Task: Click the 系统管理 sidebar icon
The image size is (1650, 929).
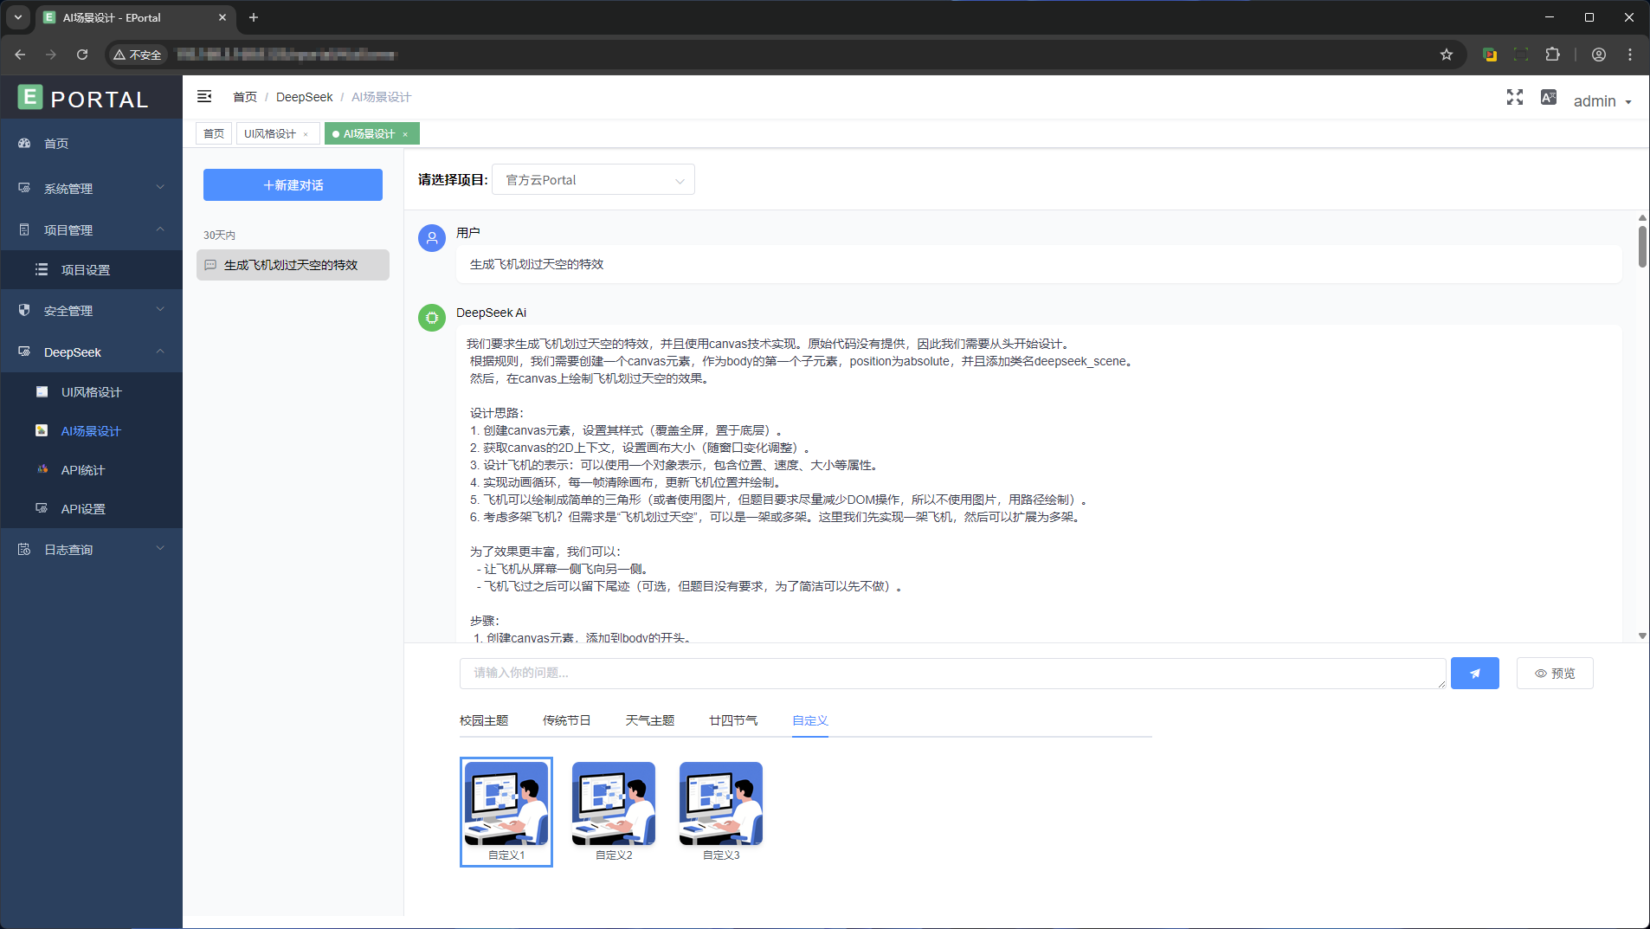Action: [24, 188]
